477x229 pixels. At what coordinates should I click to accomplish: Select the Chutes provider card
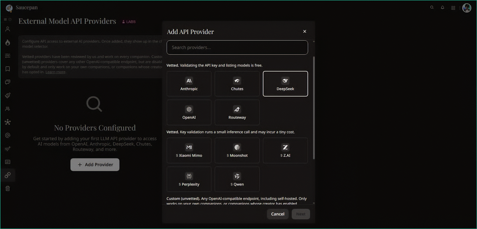click(x=237, y=84)
